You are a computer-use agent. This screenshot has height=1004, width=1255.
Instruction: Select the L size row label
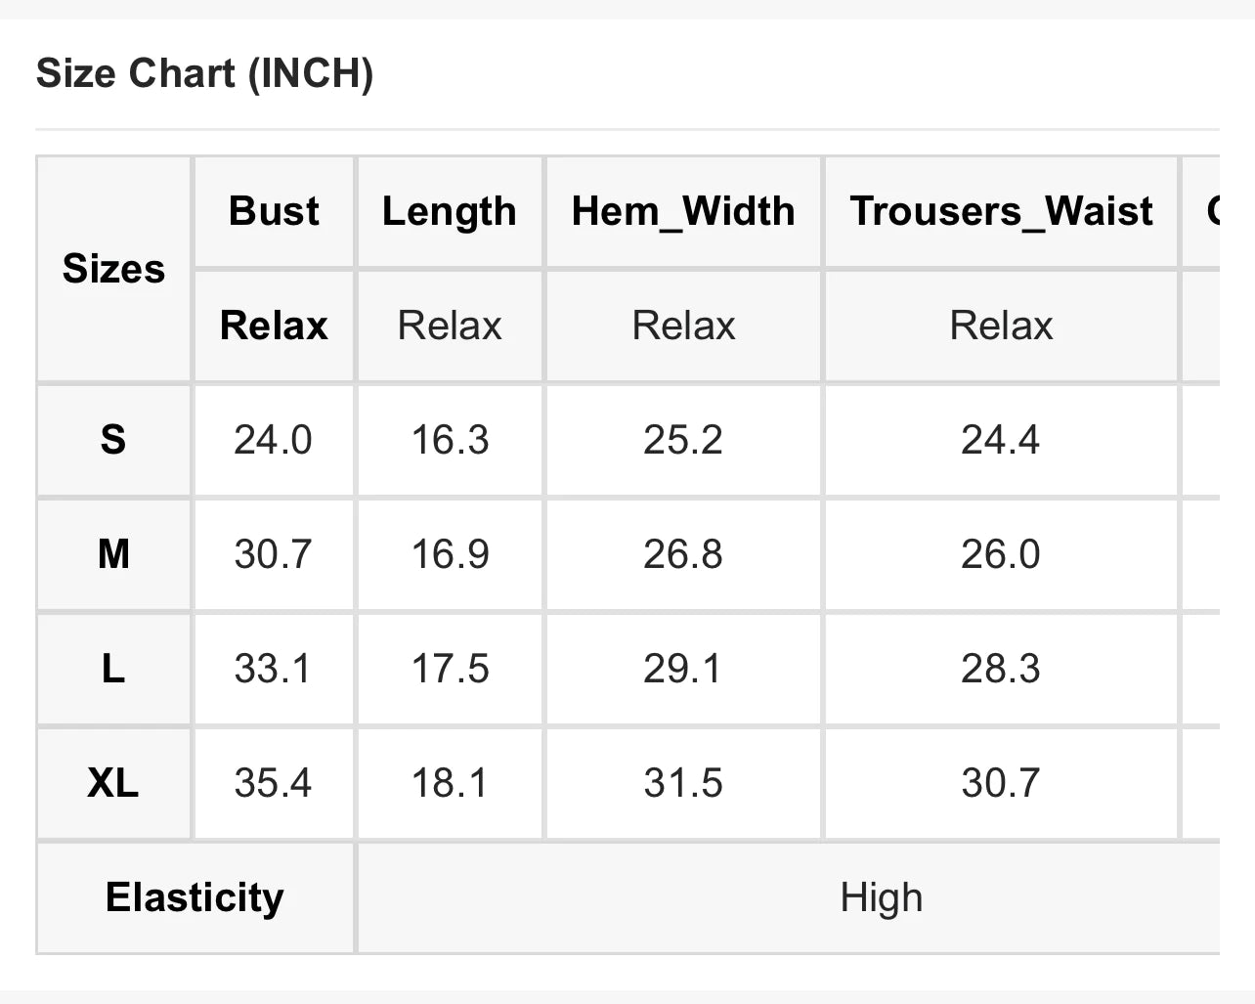(113, 669)
